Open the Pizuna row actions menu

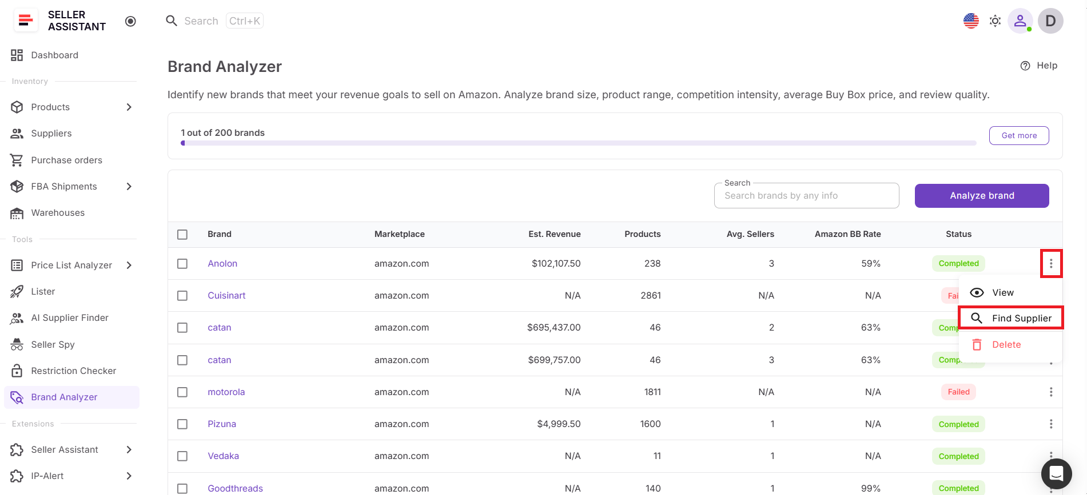1051,424
